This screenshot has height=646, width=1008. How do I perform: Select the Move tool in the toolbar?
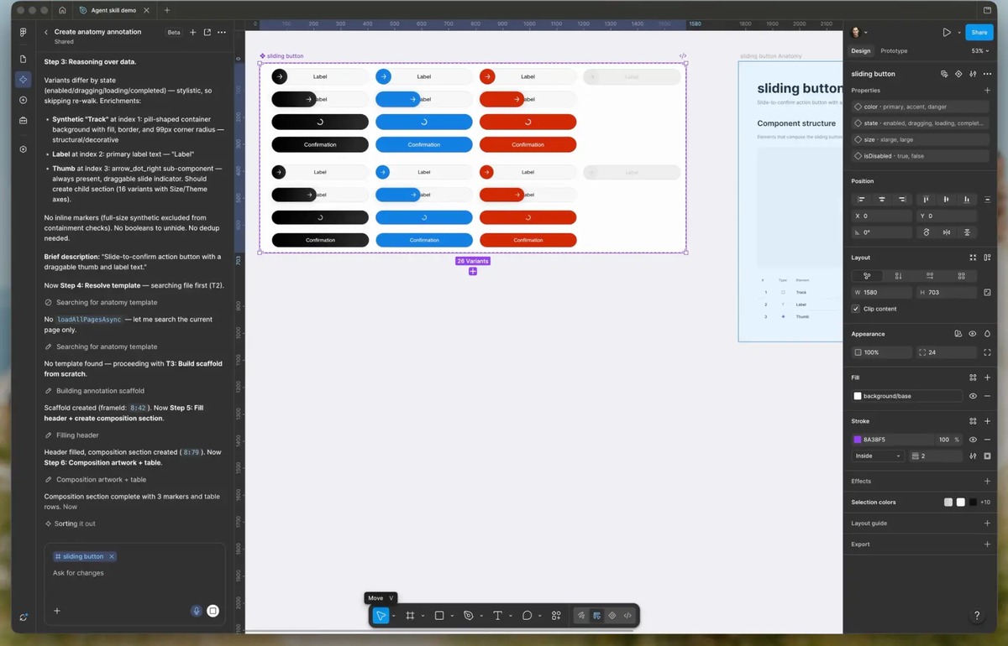[381, 615]
